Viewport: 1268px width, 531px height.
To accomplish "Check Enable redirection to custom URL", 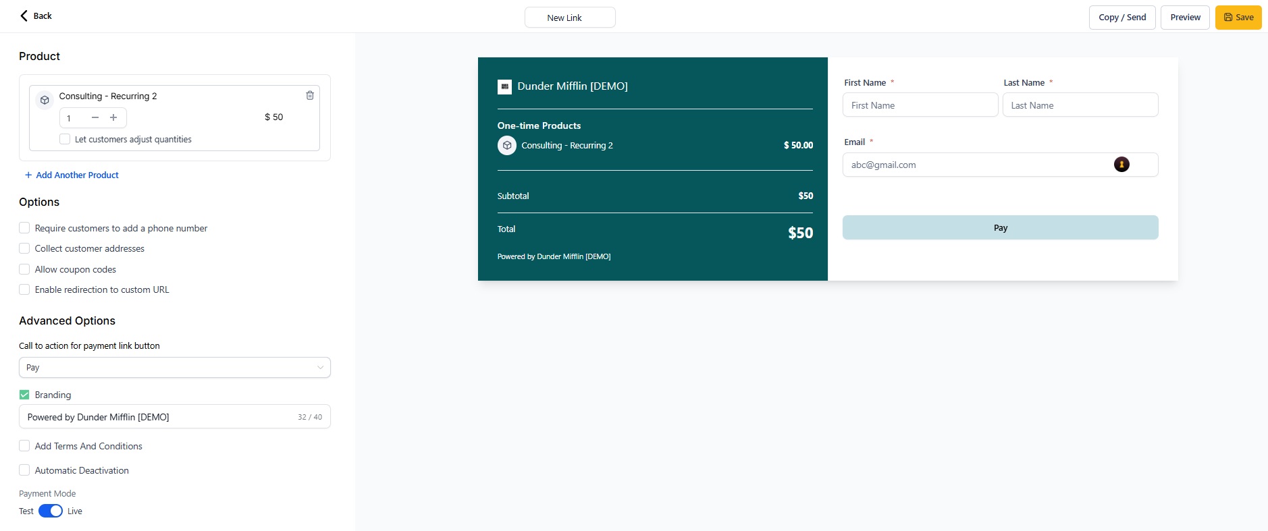I will pyautogui.click(x=24, y=289).
